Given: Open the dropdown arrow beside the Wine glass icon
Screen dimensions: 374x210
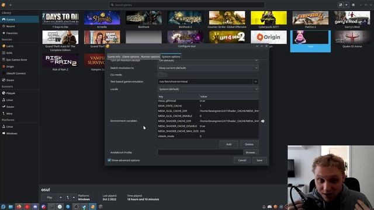Looking at the screenshot, I should (74, 197).
